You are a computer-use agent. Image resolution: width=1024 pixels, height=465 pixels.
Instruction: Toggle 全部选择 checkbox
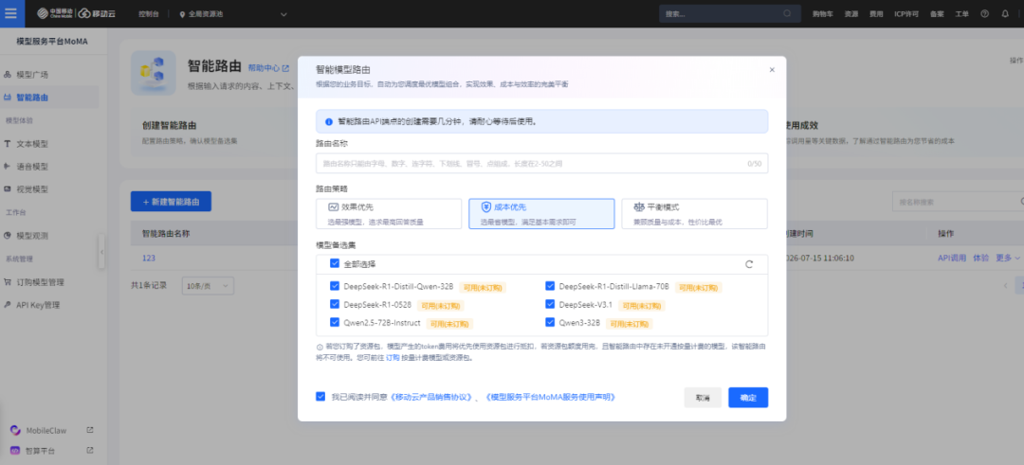335,264
